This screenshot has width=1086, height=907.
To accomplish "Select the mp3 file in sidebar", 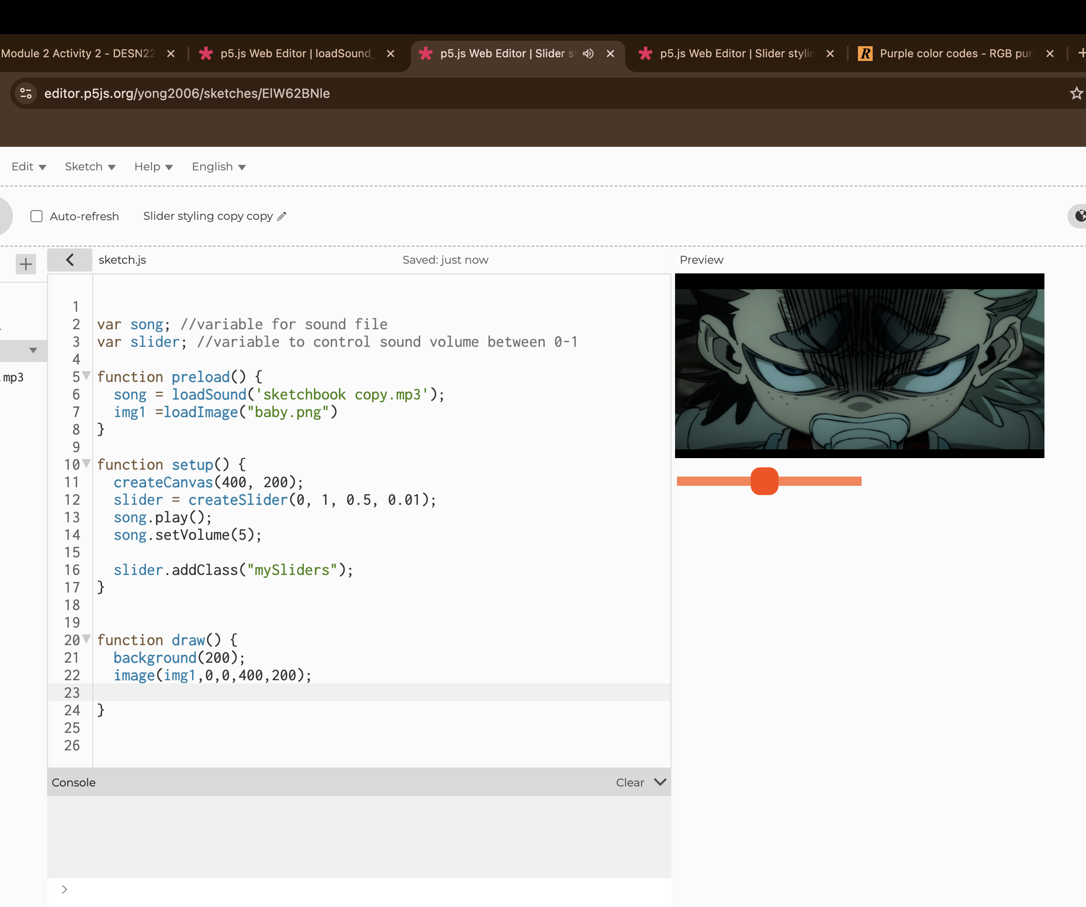I will click(x=12, y=377).
